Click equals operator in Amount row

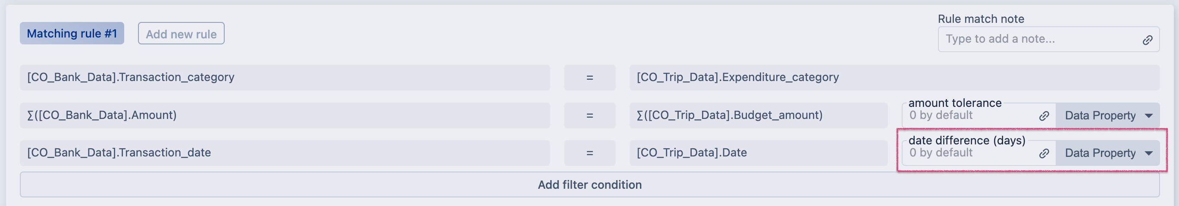coord(589,115)
